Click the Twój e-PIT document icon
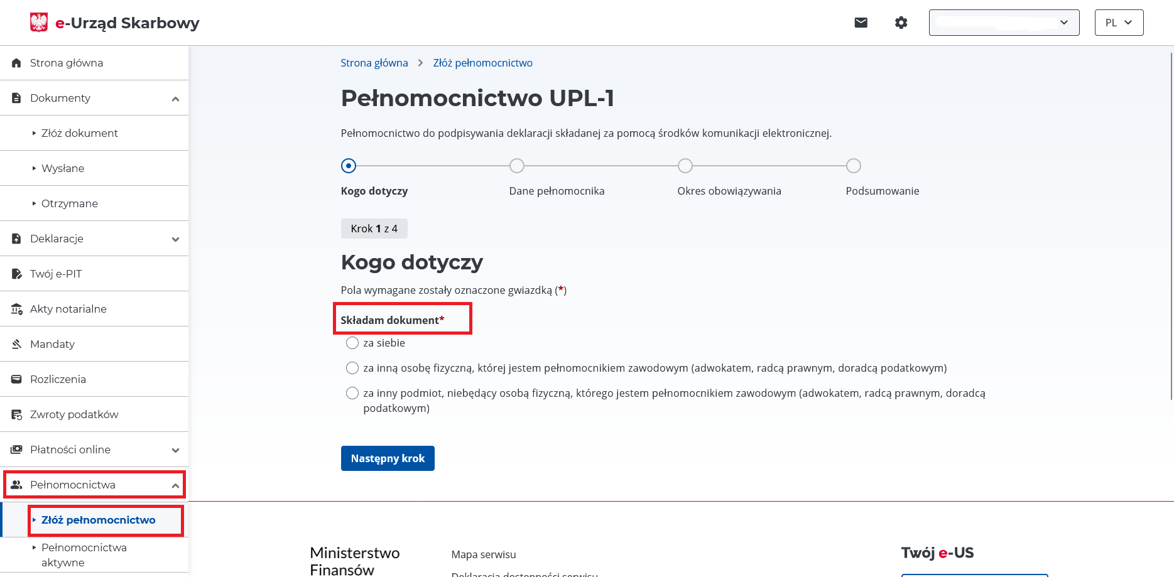The image size is (1174, 577). pyautogui.click(x=17, y=274)
